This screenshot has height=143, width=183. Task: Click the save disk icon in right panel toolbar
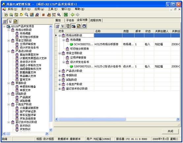(84, 26)
